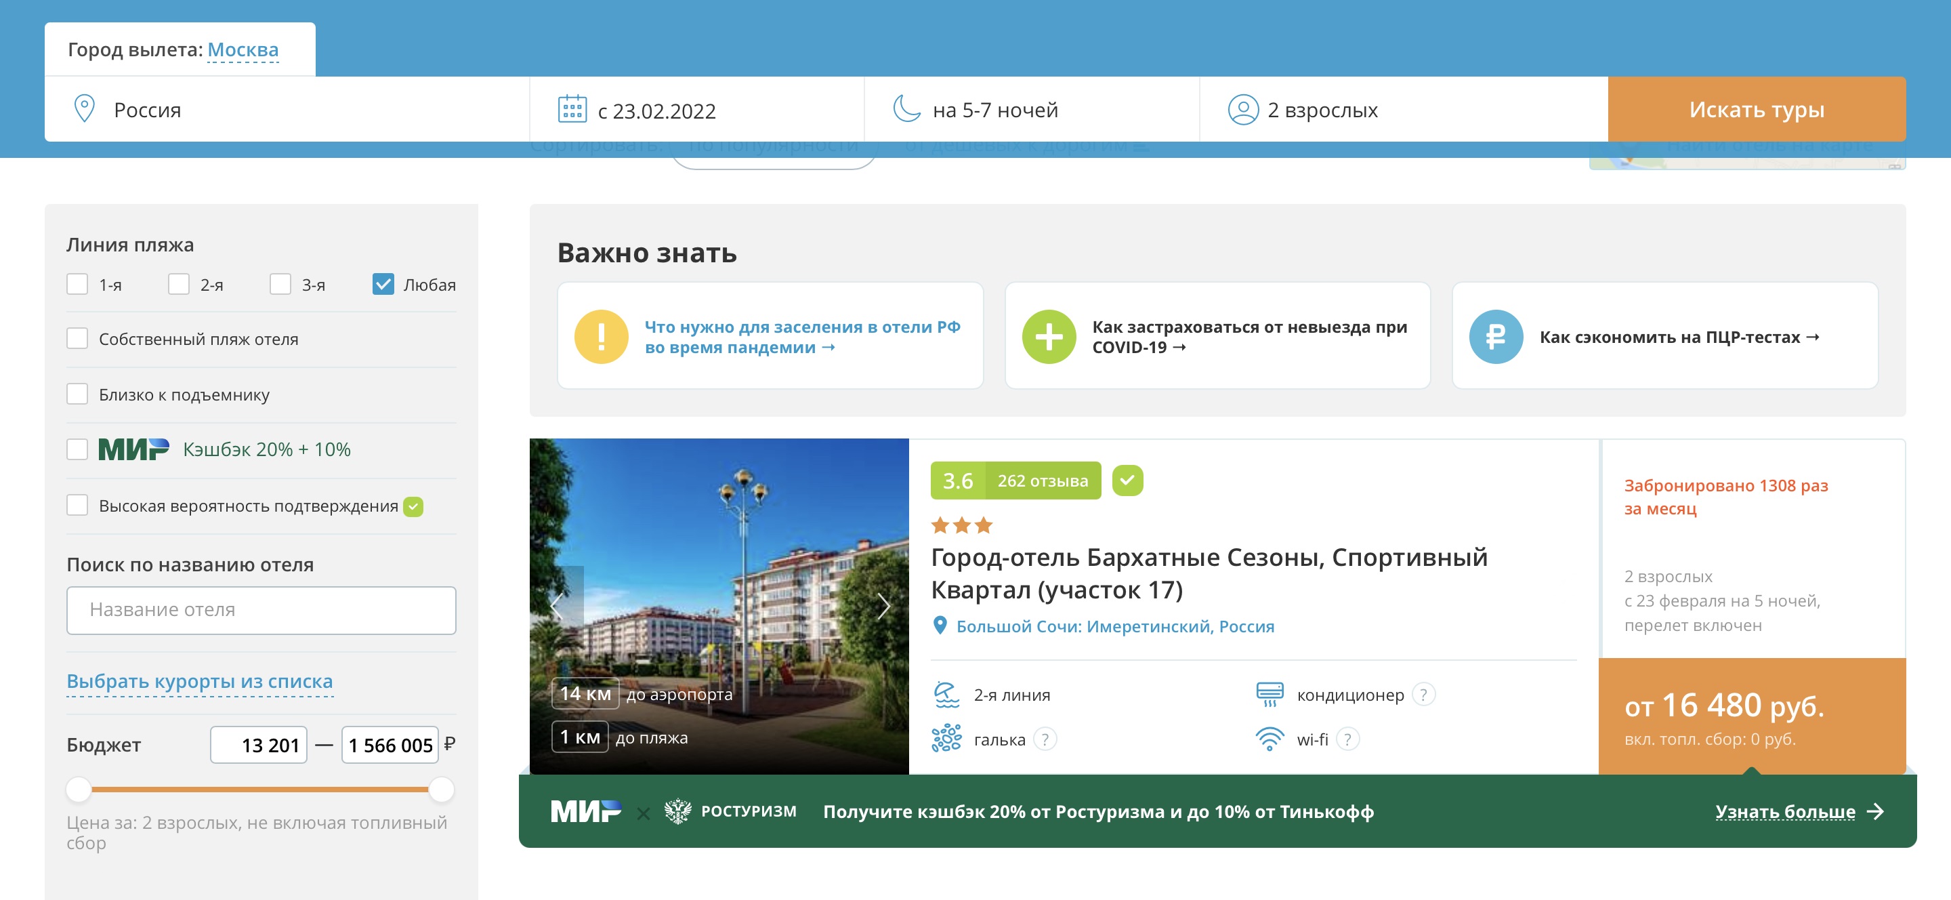
Task: Click the three-star hotel rating
Action: point(961,525)
